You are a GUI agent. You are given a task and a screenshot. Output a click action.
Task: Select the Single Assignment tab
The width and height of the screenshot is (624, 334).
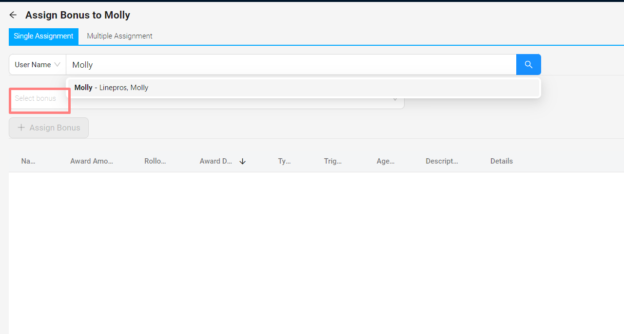point(43,36)
